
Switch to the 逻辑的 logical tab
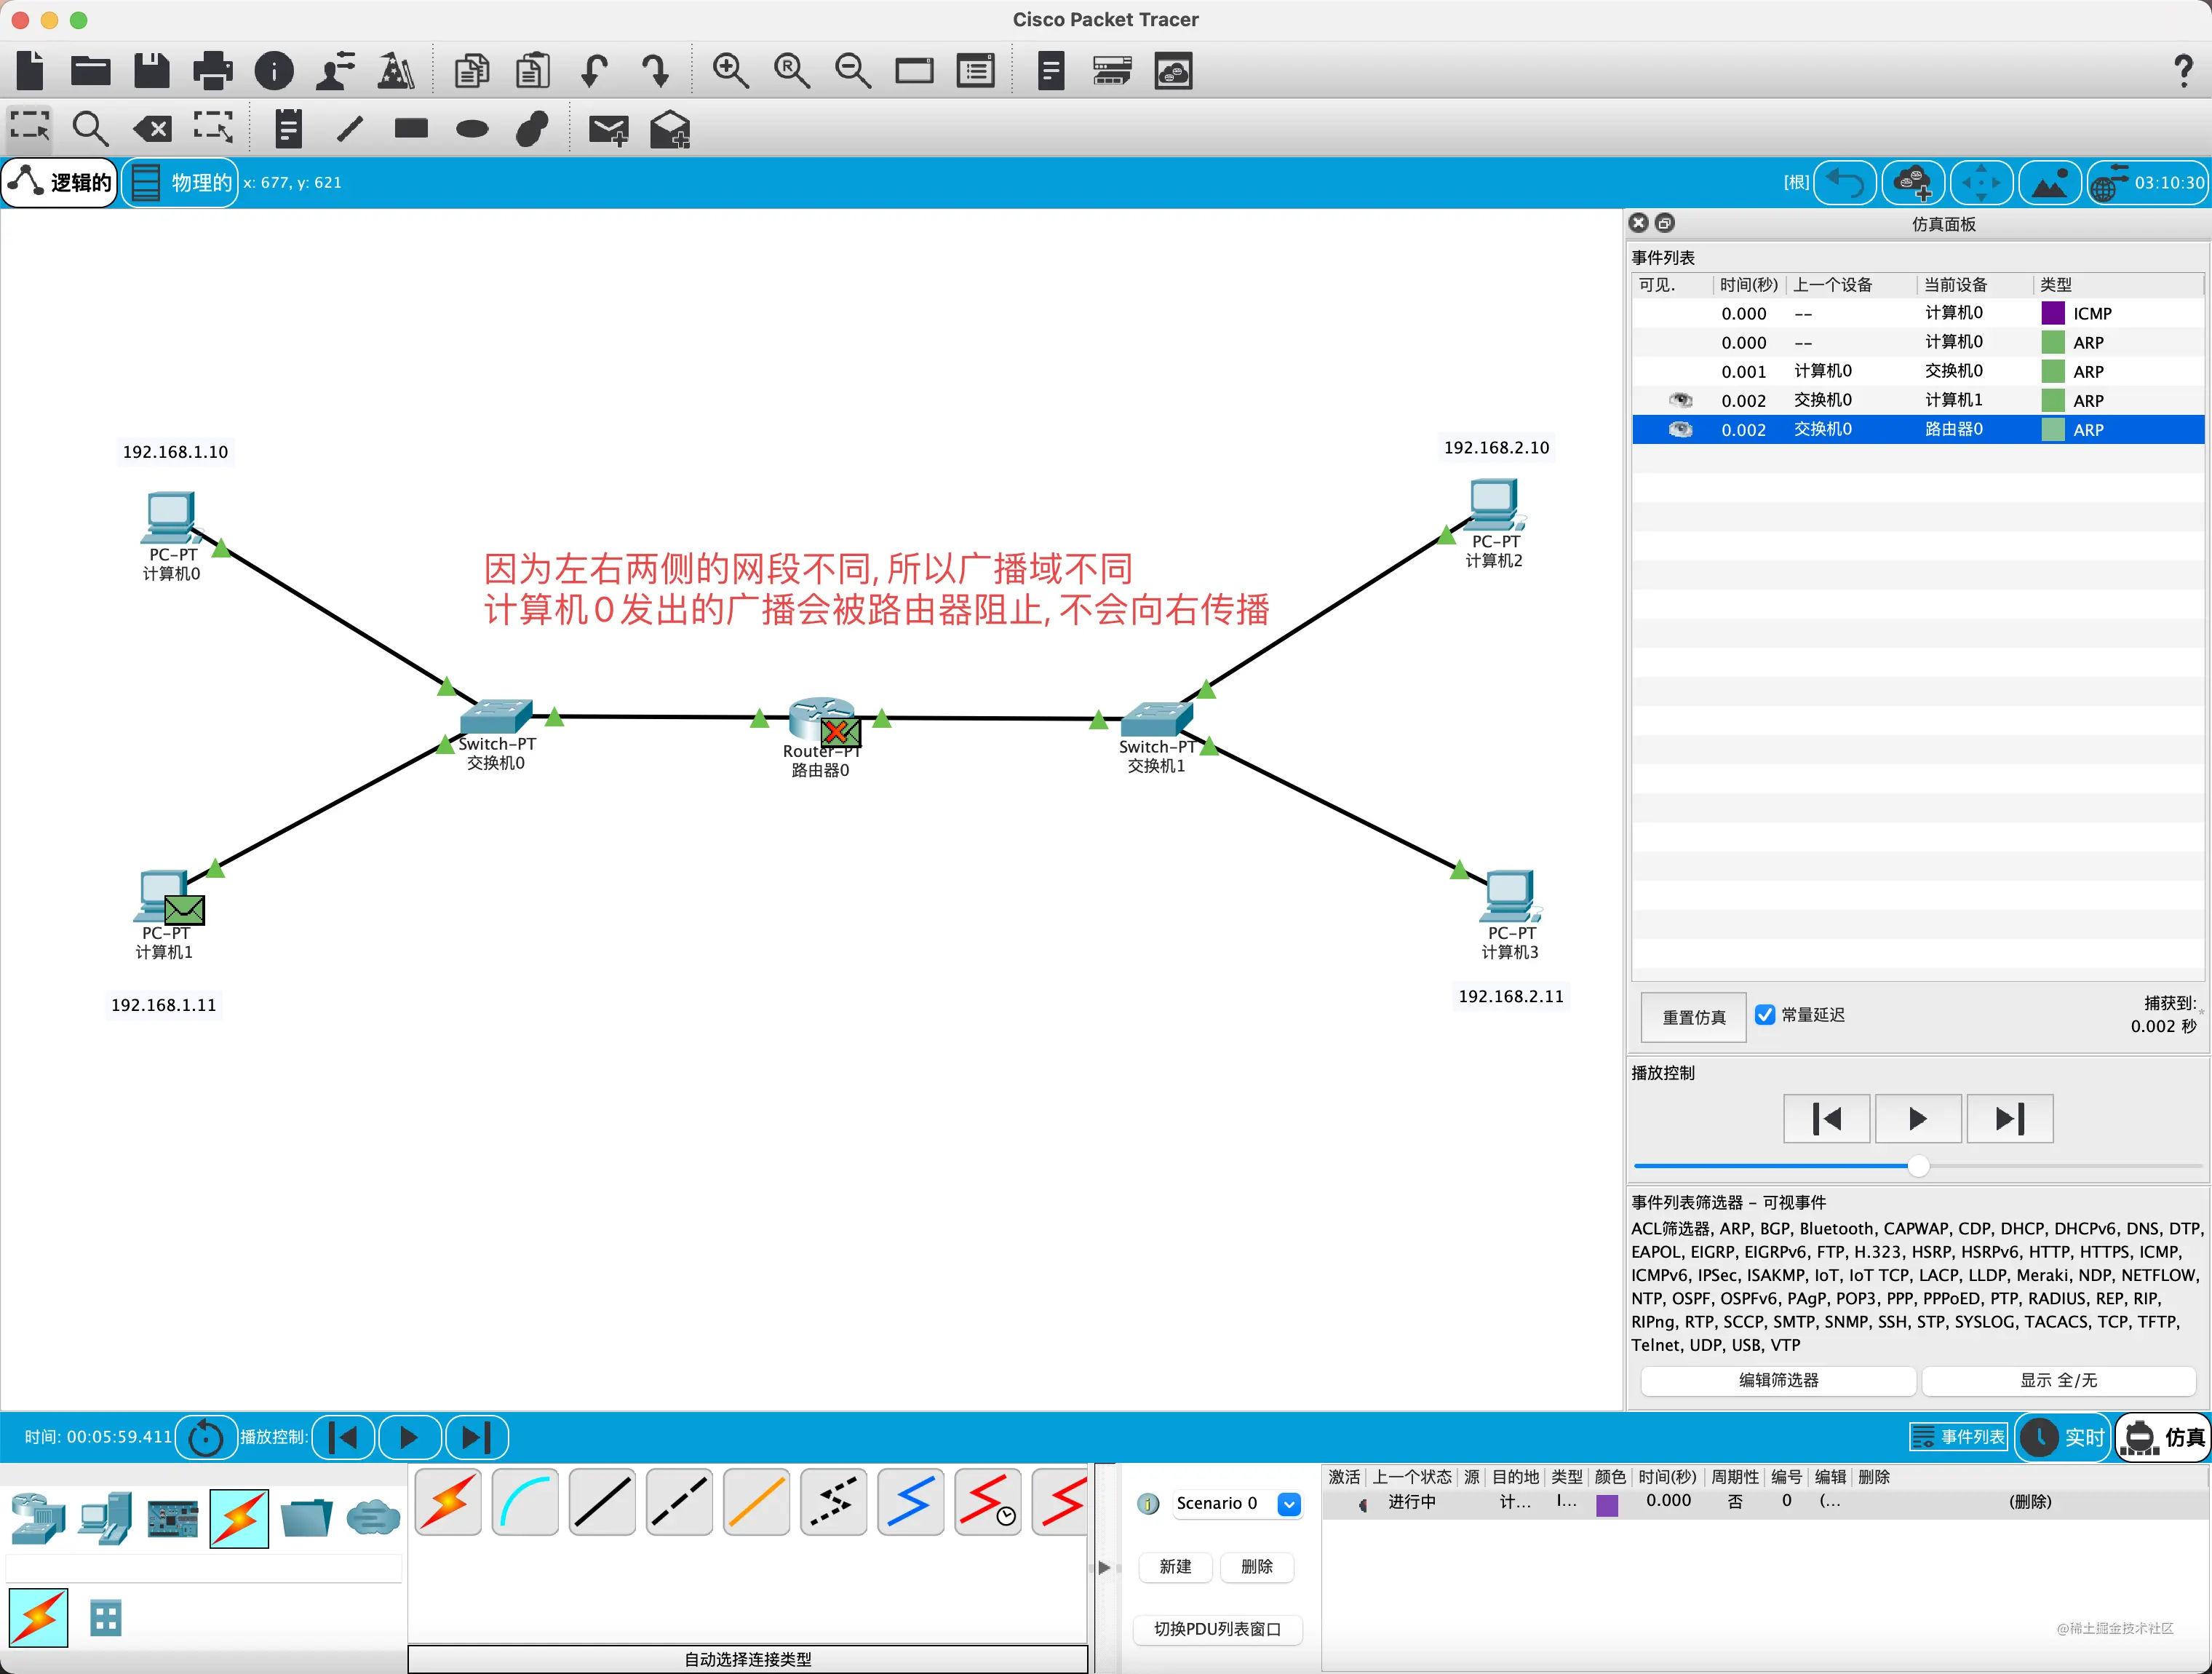[60, 183]
